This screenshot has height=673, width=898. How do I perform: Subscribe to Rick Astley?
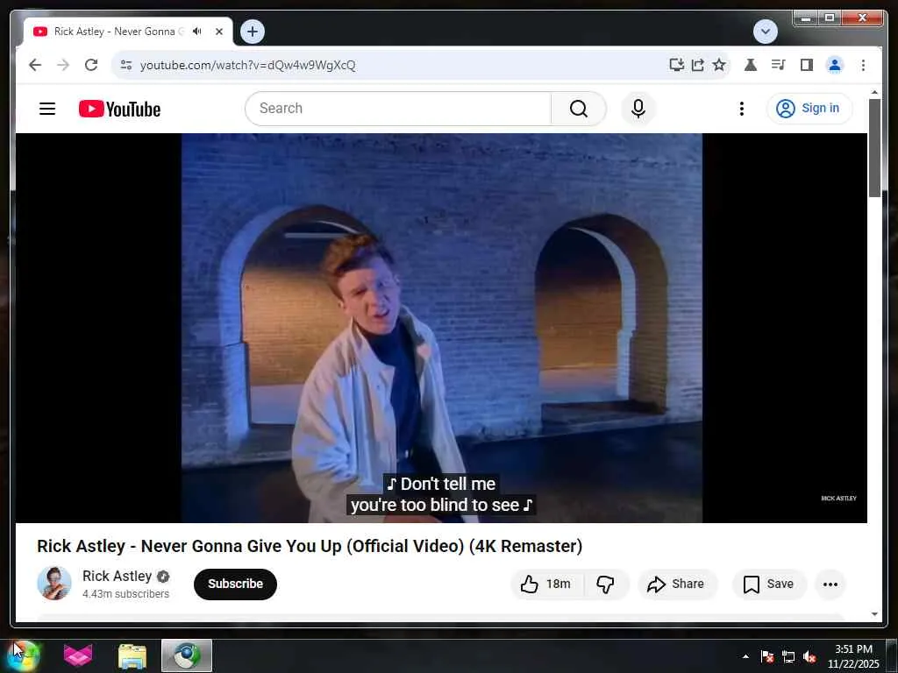pos(235,584)
